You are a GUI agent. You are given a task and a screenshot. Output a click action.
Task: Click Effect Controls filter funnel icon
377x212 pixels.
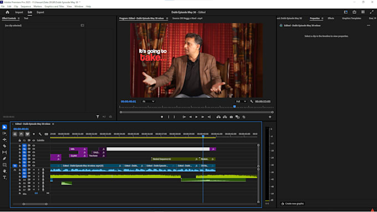(x=98, y=117)
